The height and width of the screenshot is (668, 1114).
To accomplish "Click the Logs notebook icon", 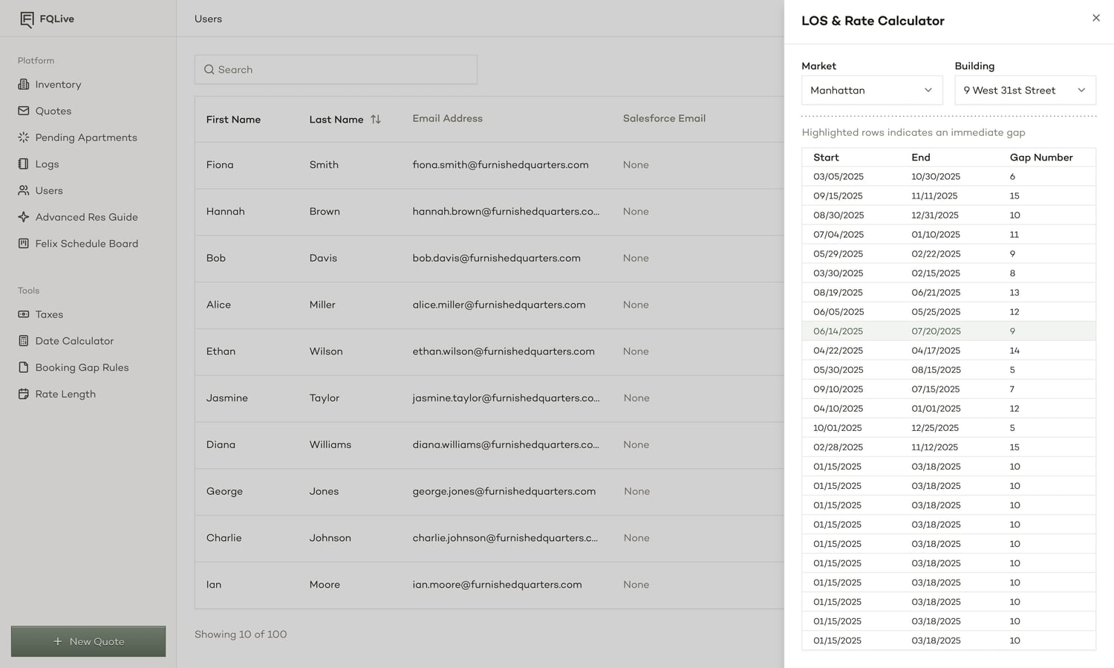I will click(24, 164).
